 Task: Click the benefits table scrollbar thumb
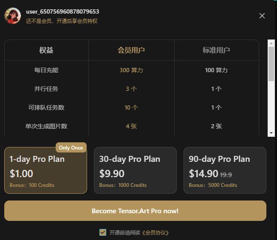pos(271,64)
